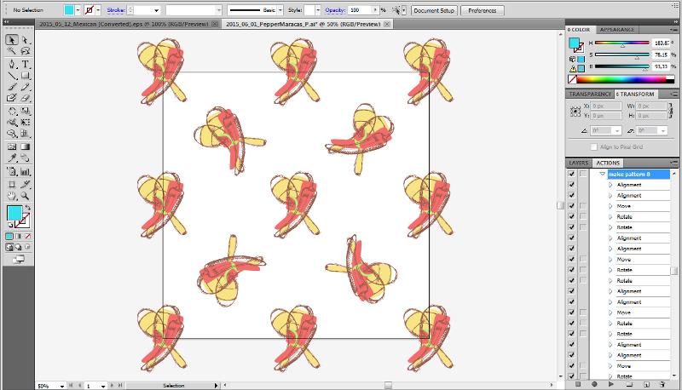
Task: Select the Direct Selection tool
Action: (26, 40)
